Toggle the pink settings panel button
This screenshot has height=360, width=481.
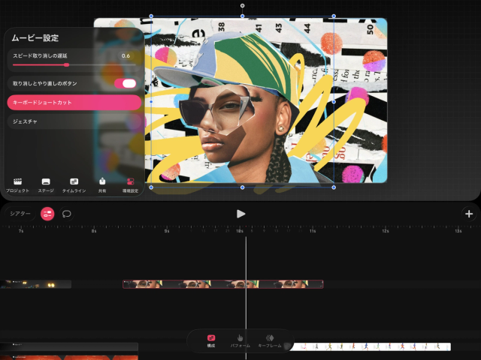pyautogui.click(x=47, y=214)
